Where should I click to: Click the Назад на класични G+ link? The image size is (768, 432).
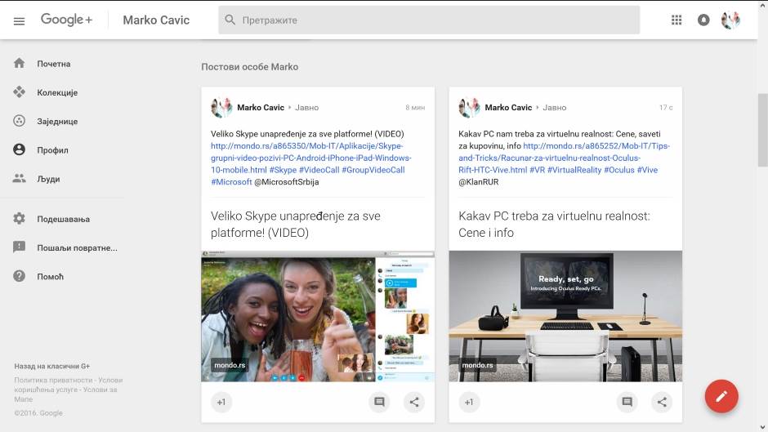tap(51, 367)
